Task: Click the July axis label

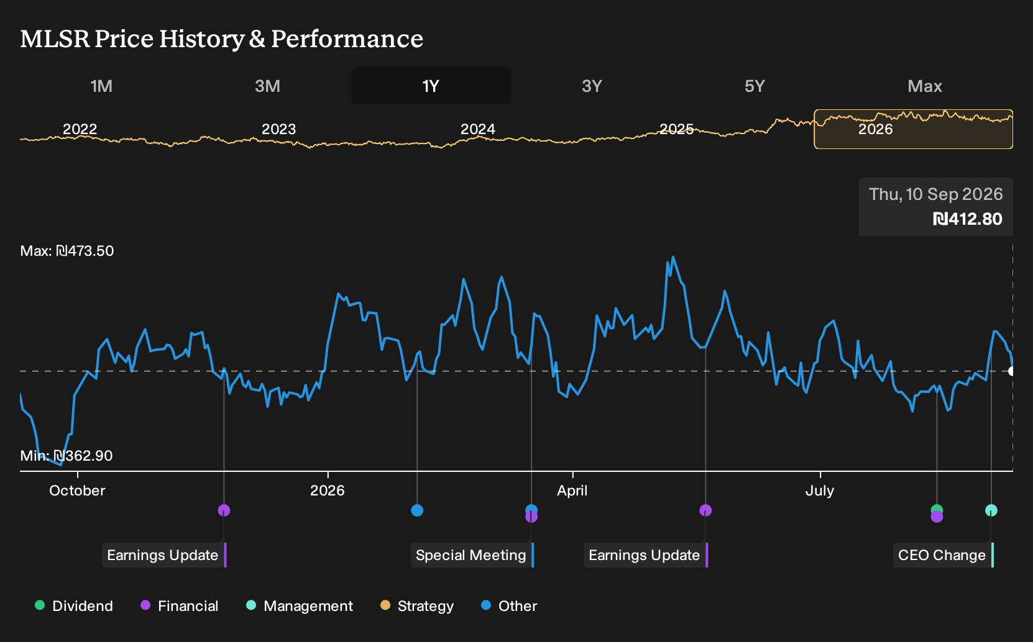Action: [x=820, y=491]
